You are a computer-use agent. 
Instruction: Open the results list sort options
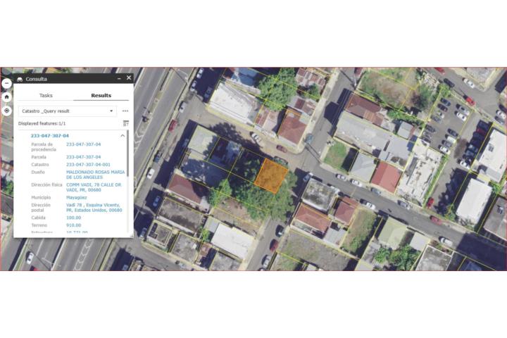(x=126, y=123)
